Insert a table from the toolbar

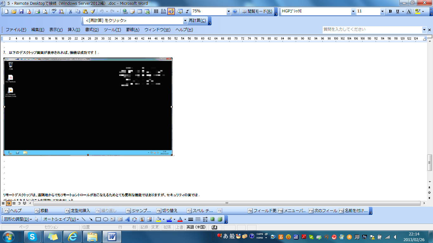140,11
